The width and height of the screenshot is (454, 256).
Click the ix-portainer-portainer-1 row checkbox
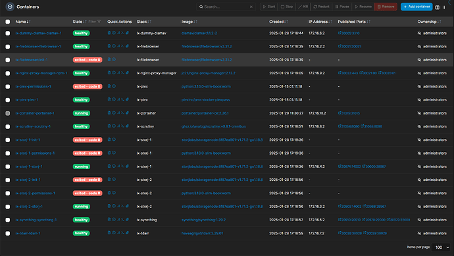[x=8, y=113]
